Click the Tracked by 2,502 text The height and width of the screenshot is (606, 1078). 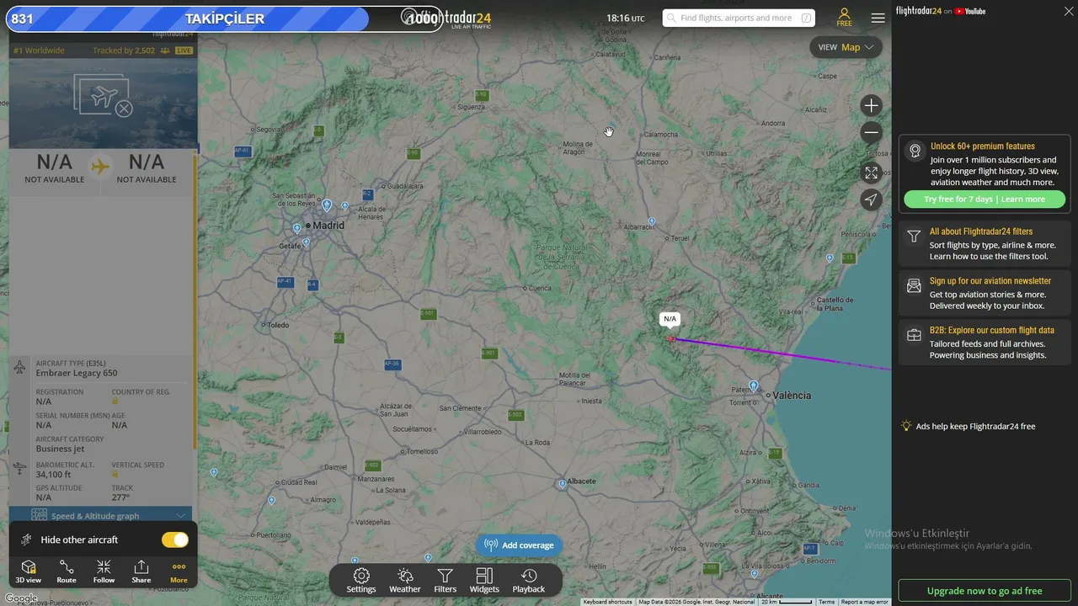[x=124, y=50]
